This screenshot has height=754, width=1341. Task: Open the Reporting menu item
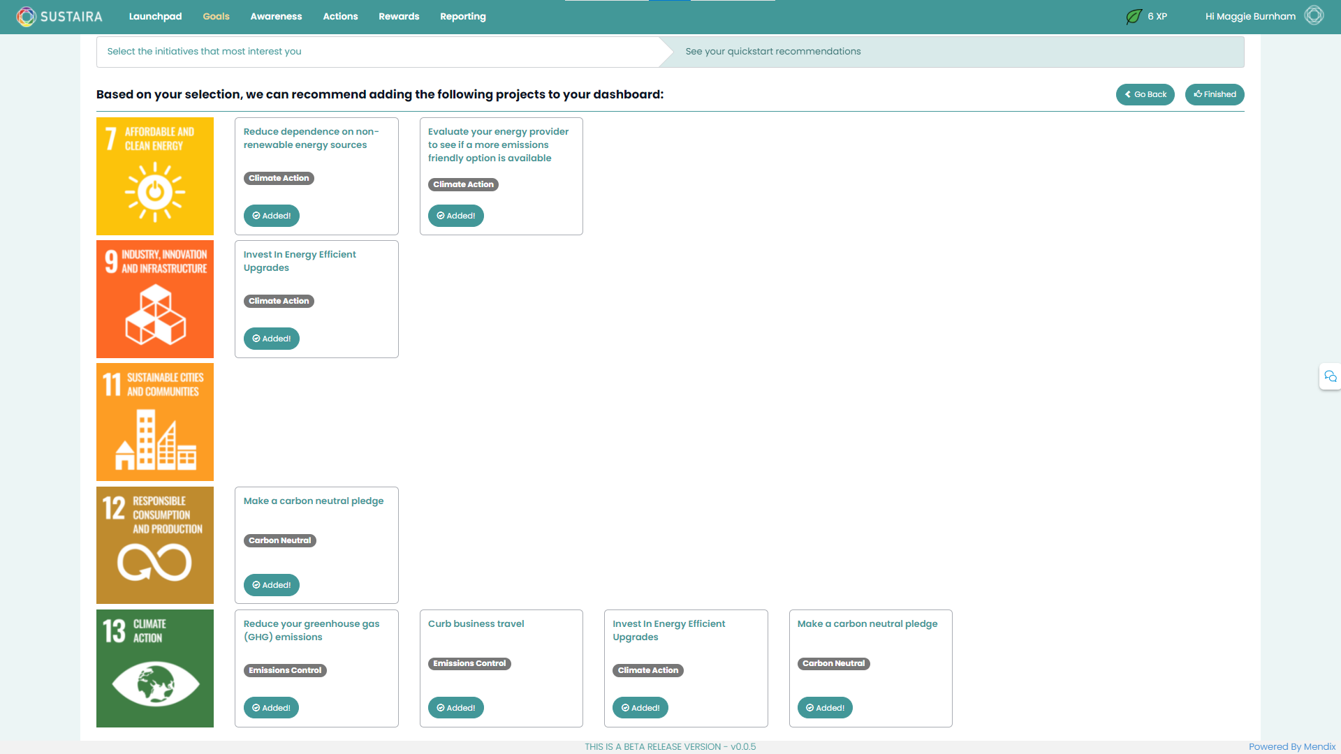coord(462,16)
